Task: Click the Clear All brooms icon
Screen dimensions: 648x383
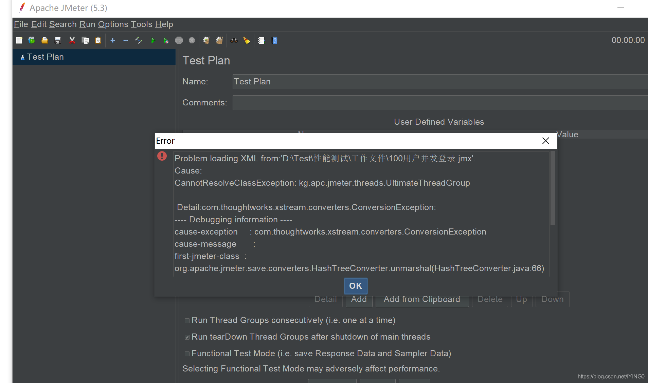Action: [219, 40]
